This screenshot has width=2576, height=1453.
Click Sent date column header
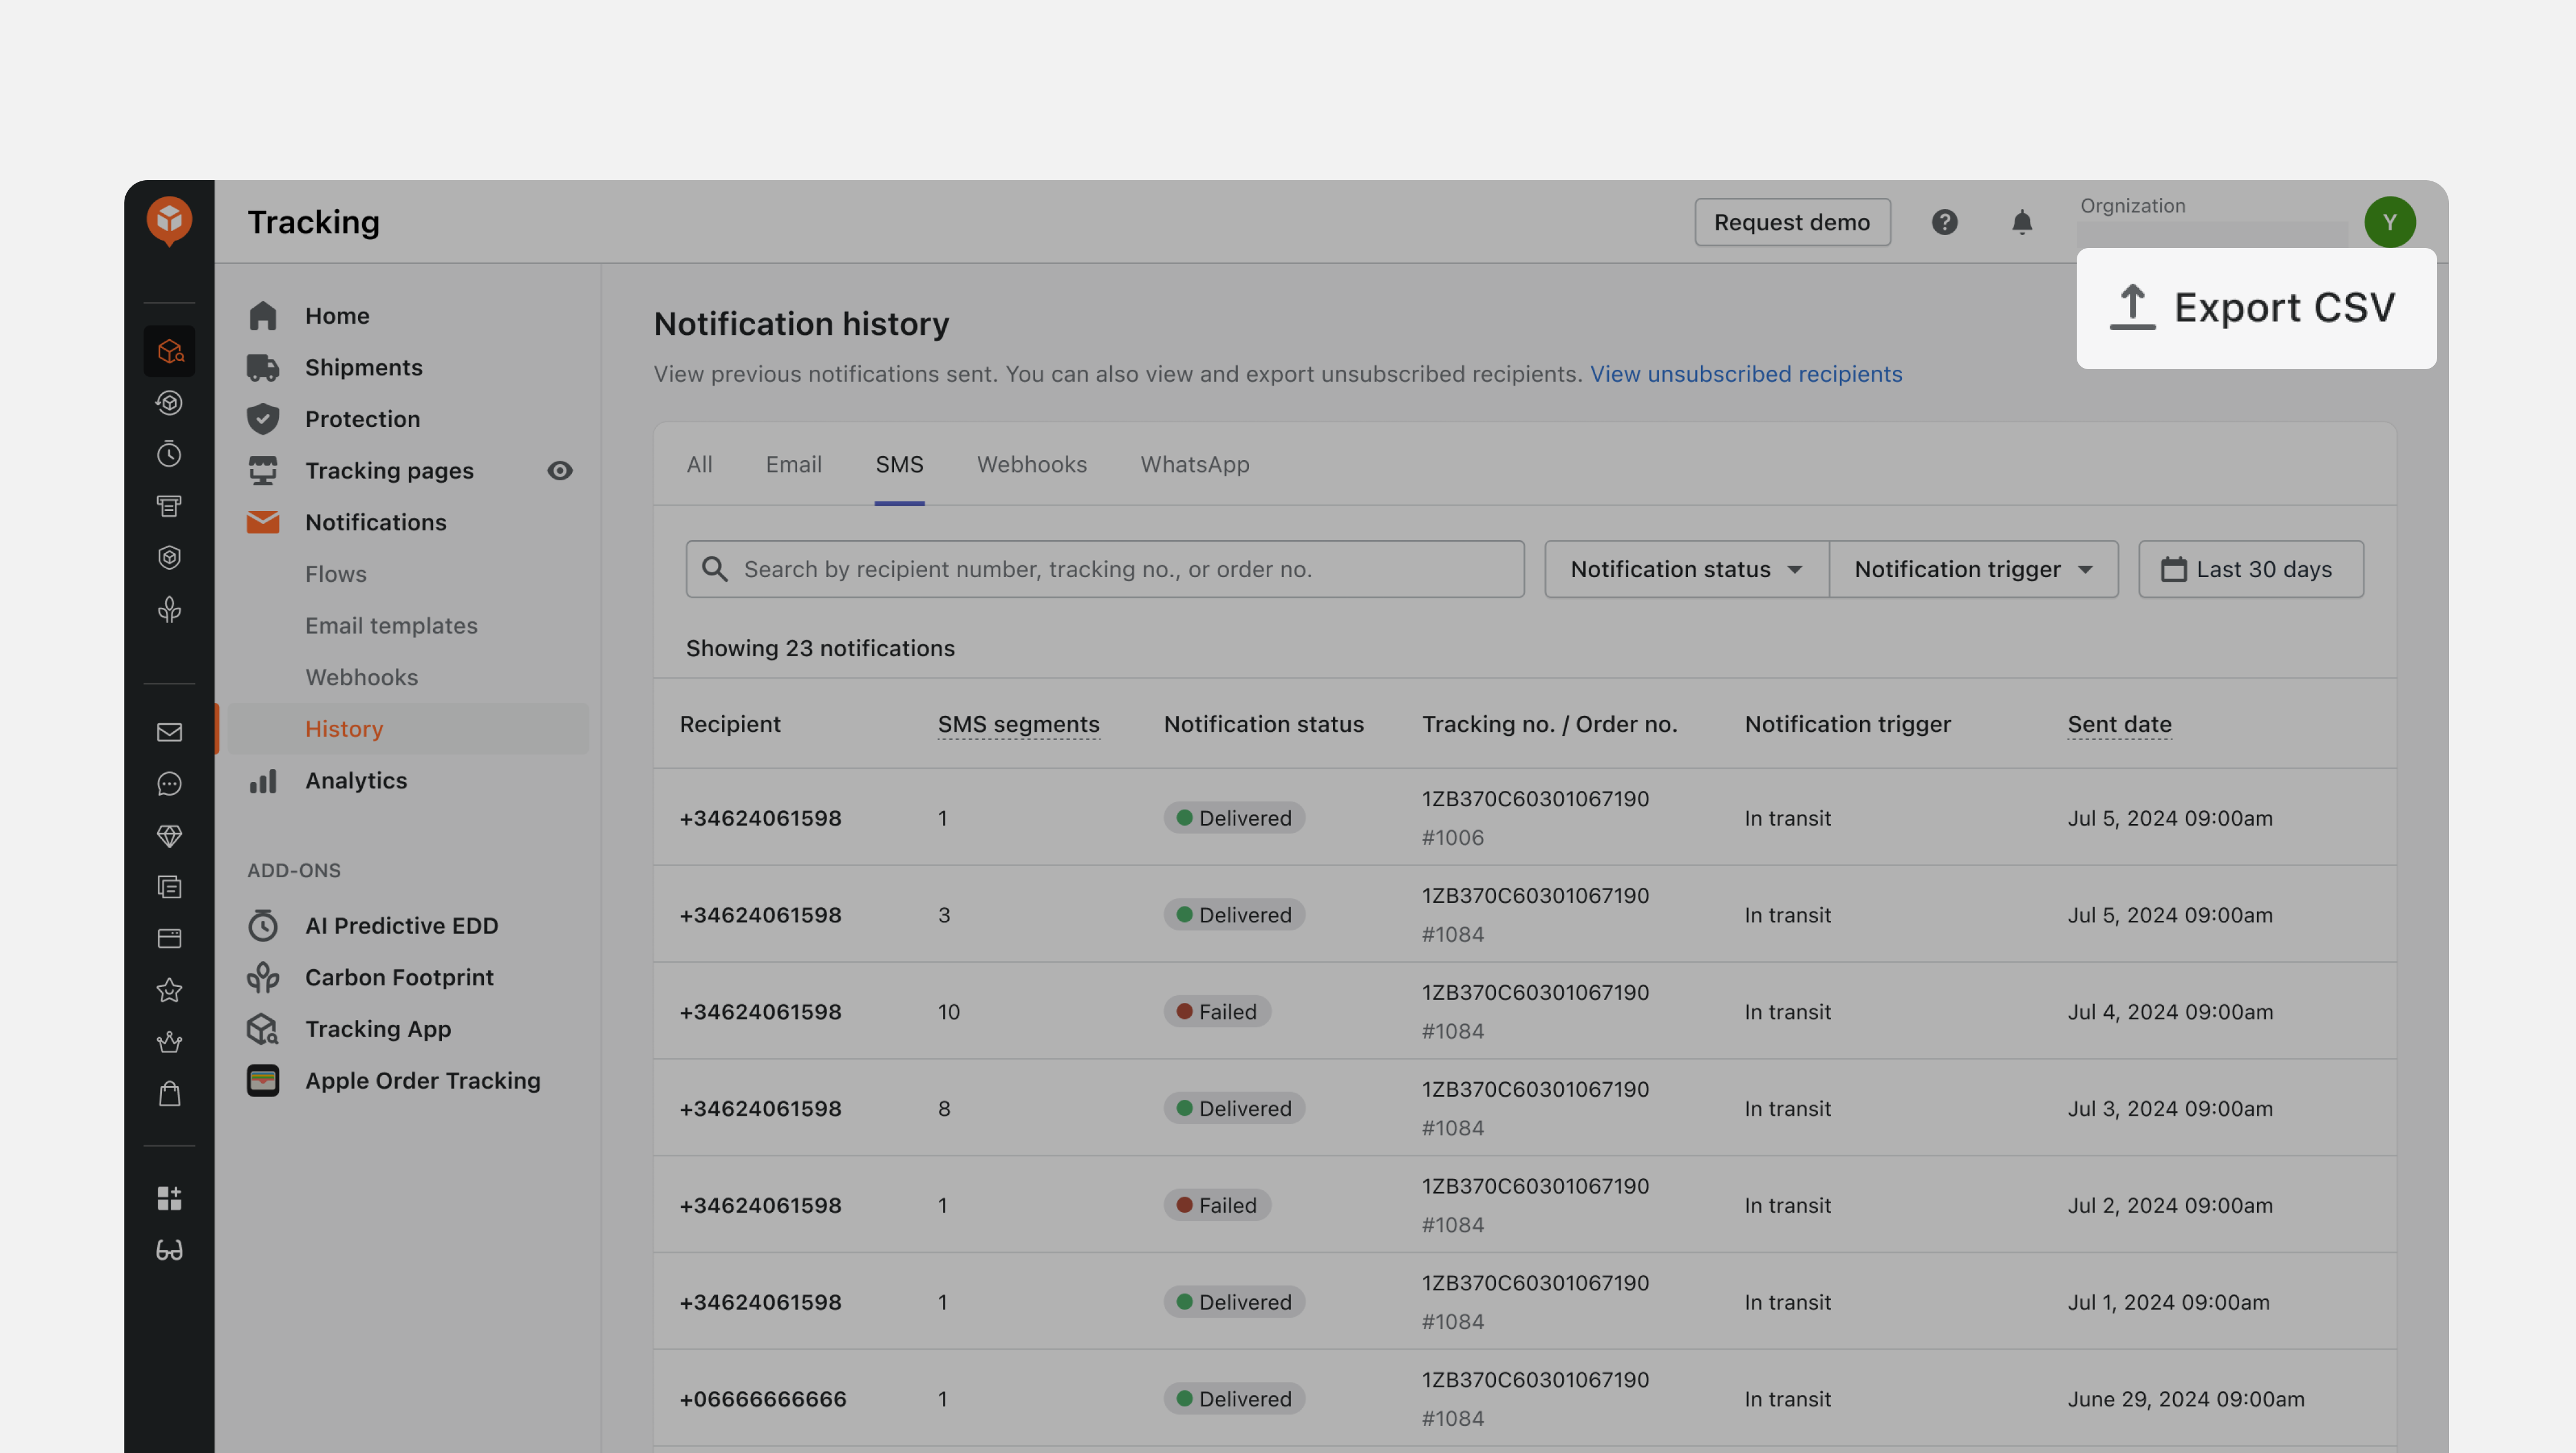tap(2119, 724)
